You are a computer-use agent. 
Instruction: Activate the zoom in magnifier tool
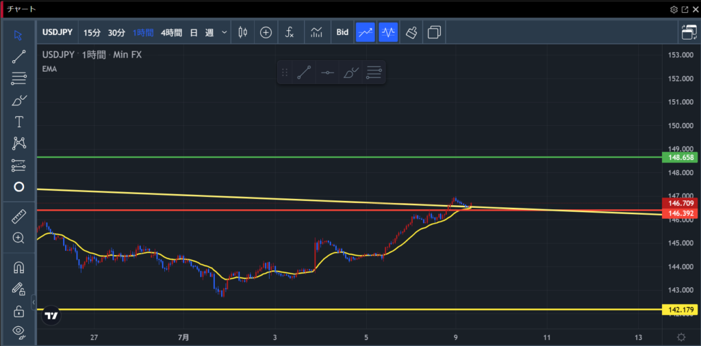pyautogui.click(x=18, y=238)
